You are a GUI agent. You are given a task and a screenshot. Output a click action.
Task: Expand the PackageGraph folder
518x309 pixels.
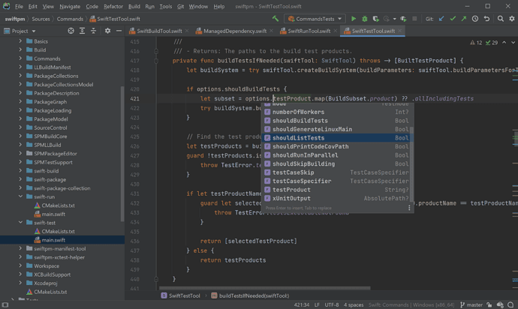click(20, 102)
